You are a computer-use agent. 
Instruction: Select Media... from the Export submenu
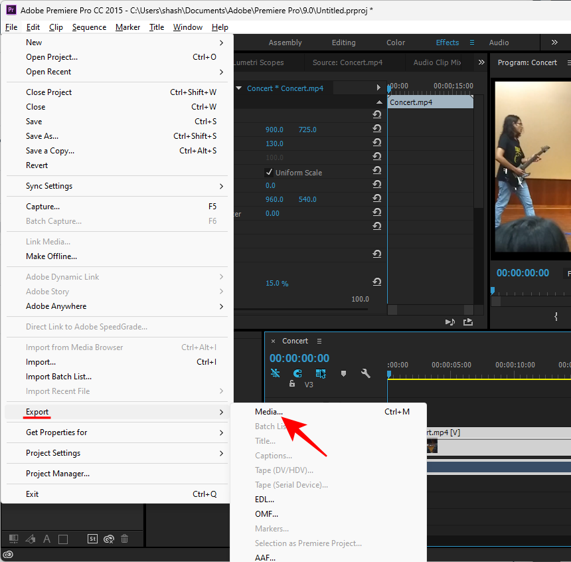click(269, 411)
